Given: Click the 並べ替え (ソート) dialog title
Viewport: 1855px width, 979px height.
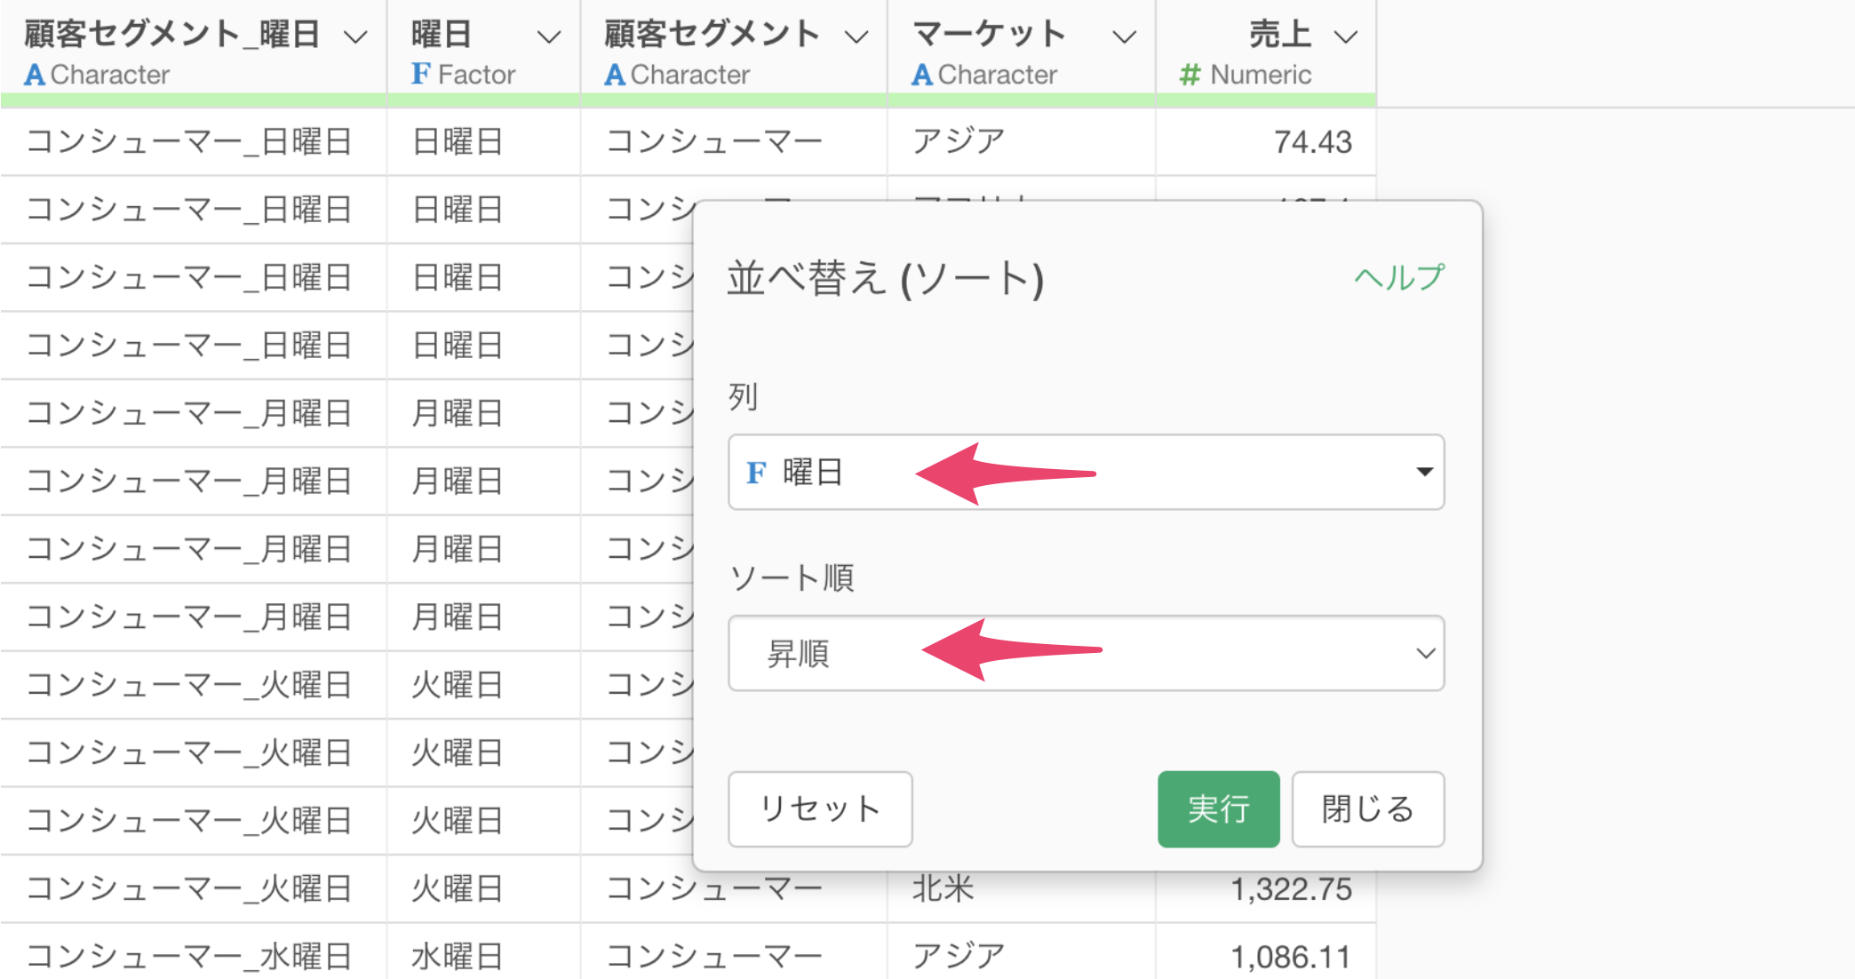Looking at the screenshot, I should 885,278.
